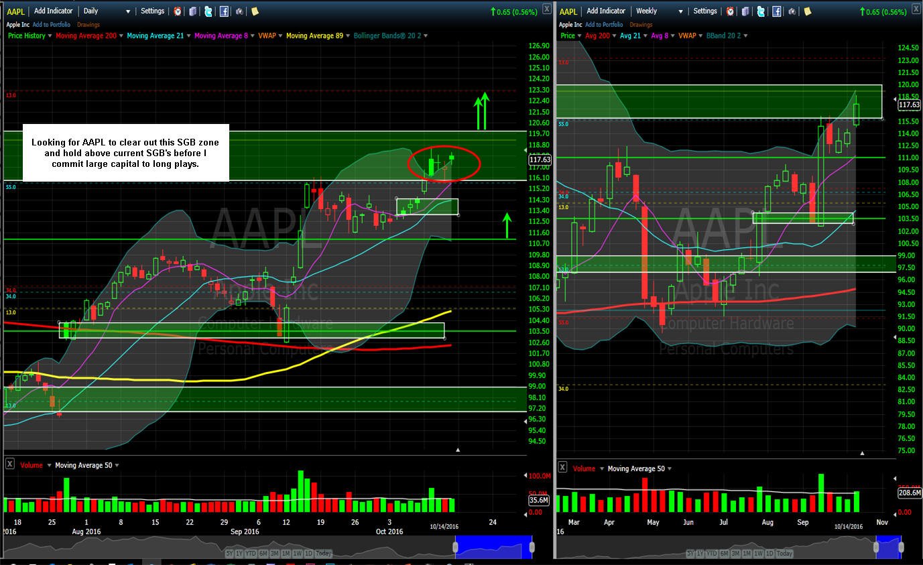Open Settings on the Daily chart
The width and height of the screenshot is (923, 565).
[153, 11]
